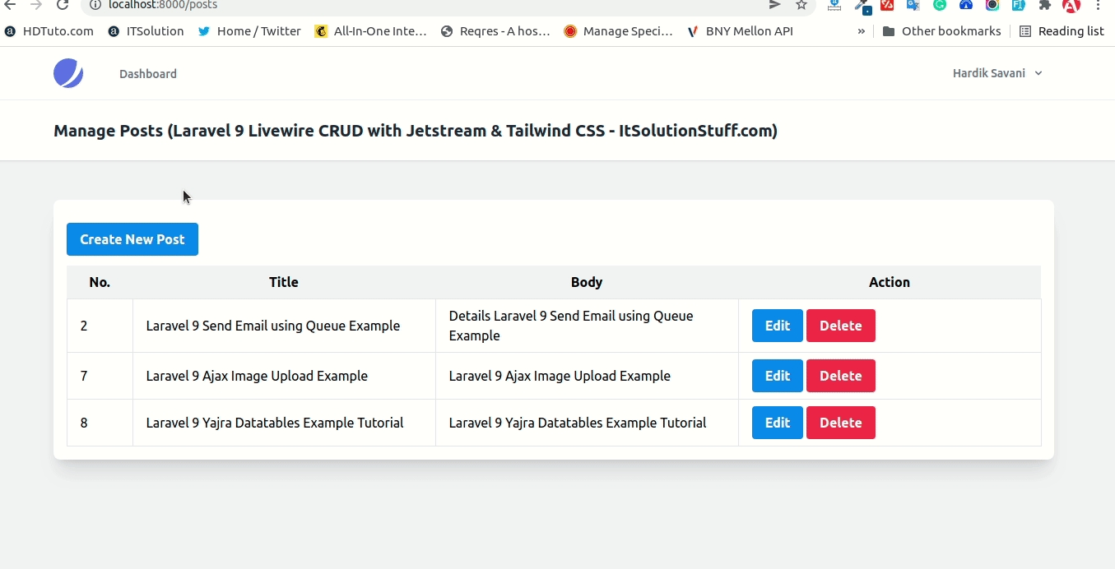Viewport: 1115px width, 569px height.
Task: Delete the Ajax Image Upload post
Action: pyautogui.click(x=840, y=376)
